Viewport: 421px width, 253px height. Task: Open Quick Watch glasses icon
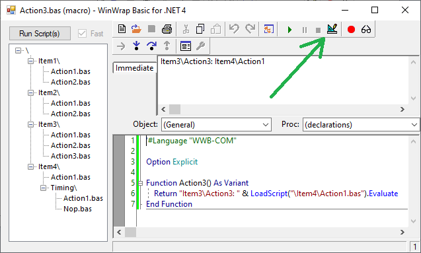tap(366, 29)
